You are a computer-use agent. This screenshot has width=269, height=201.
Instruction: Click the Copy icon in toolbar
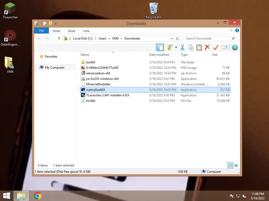point(191,47)
